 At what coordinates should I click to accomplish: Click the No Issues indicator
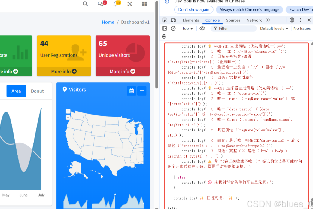point(302,29)
